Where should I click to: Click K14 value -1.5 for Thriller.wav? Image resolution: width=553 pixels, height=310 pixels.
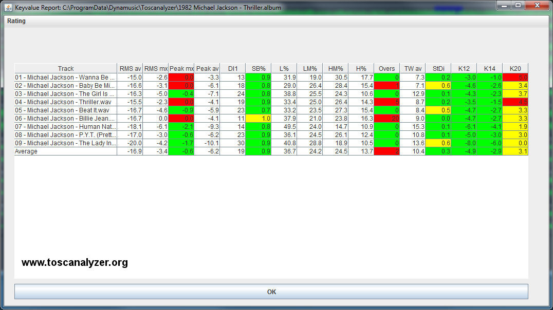489,102
